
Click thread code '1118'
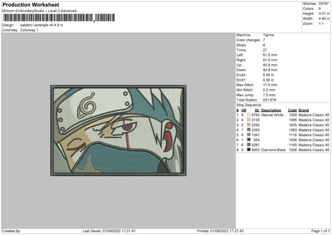[293, 135]
